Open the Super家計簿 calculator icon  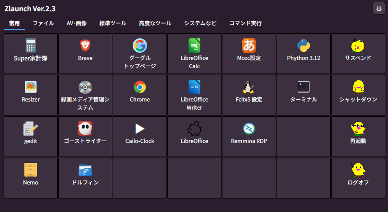click(31, 46)
